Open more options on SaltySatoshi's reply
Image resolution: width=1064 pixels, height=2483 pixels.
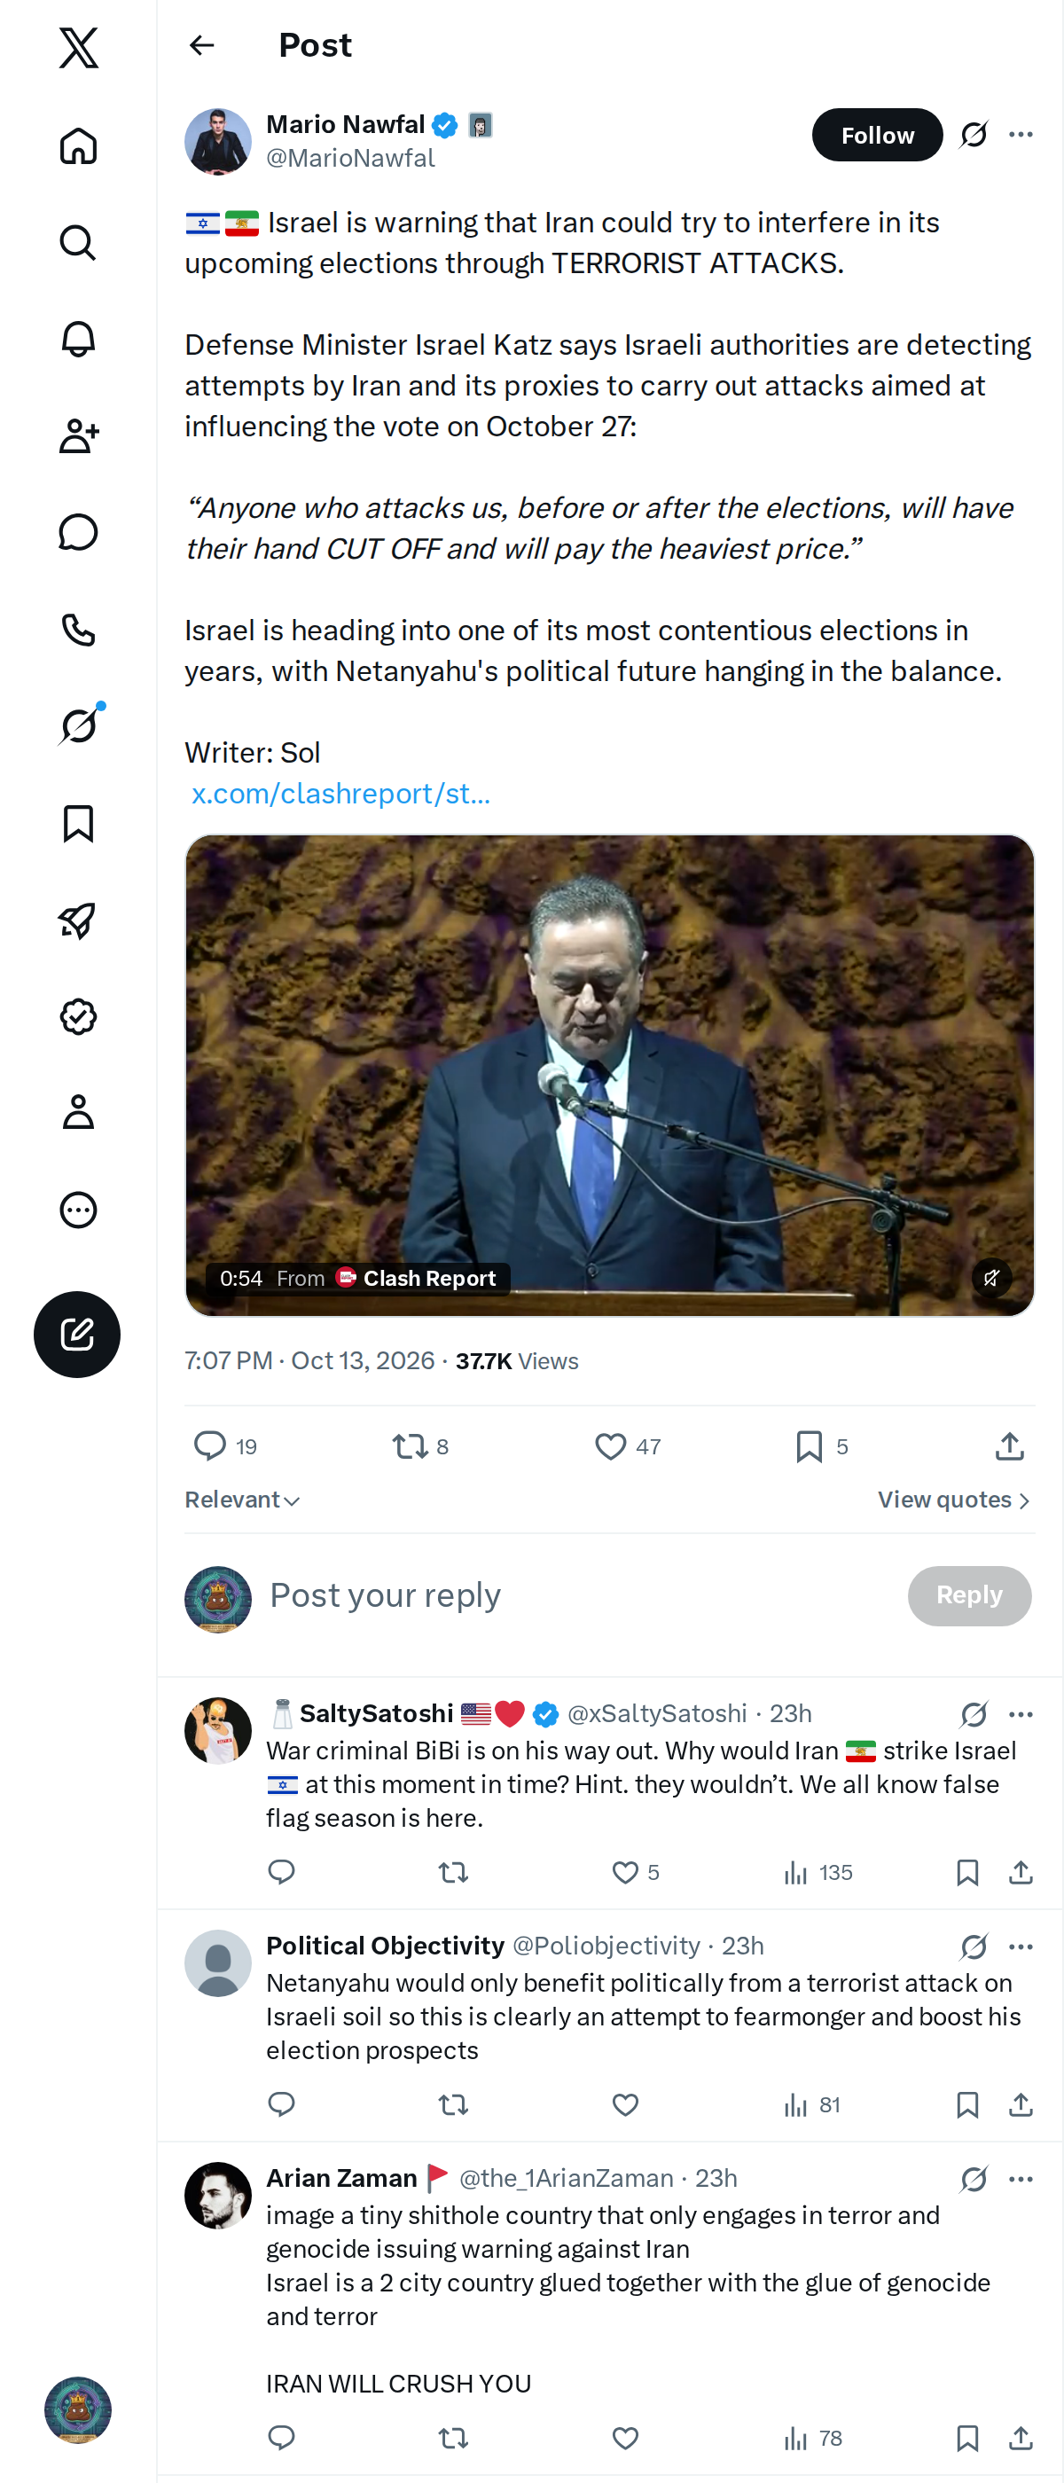[1021, 1714]
